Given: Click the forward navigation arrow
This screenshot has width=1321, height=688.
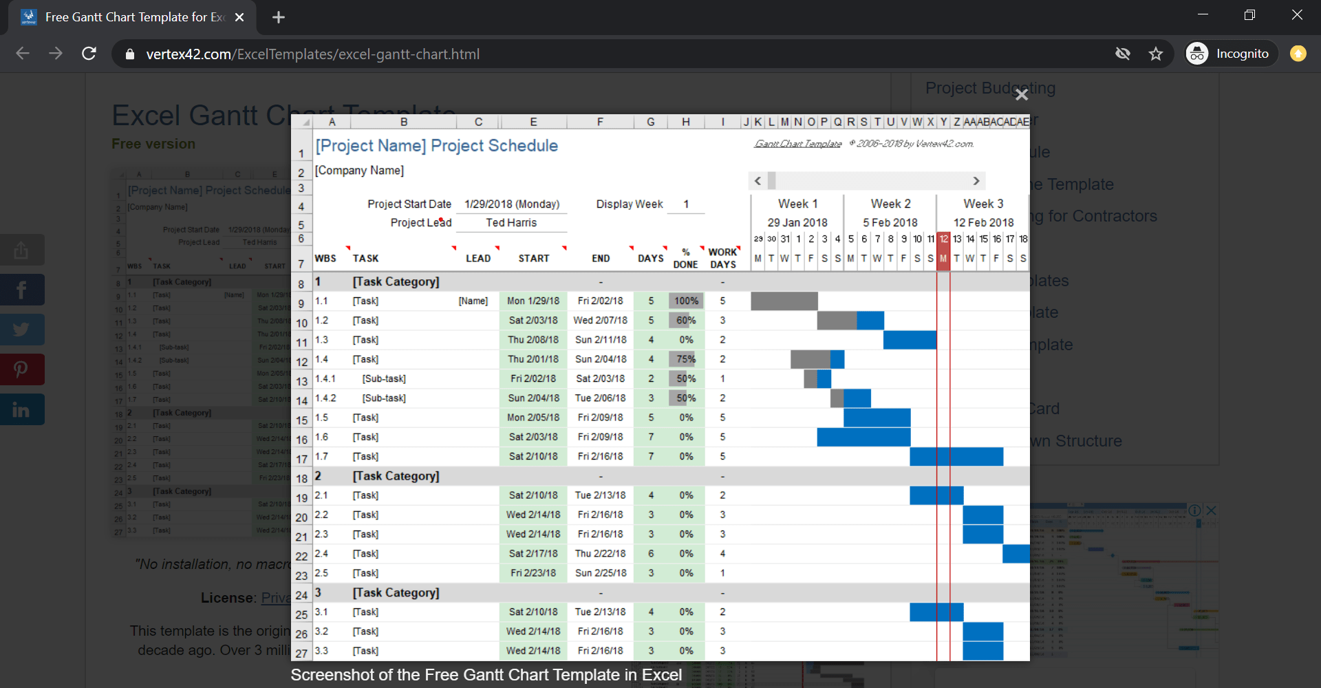Looking at the screenshot, I should (x=56, y=54).
